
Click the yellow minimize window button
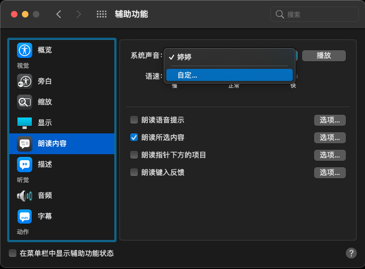pos(25,14)
